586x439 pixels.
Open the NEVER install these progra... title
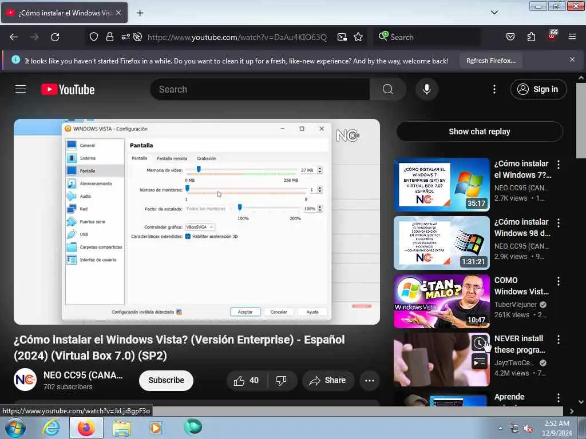point(520,344)
